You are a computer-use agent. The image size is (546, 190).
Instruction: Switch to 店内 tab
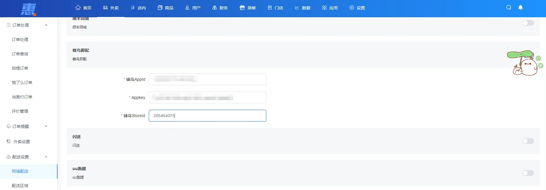[138, 8]
